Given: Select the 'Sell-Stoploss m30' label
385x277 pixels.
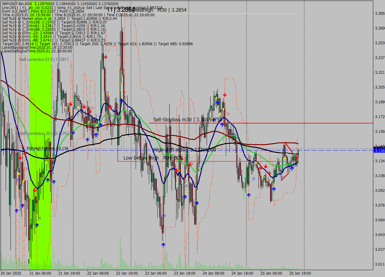Looking at the screenshot, I should 188,120.
